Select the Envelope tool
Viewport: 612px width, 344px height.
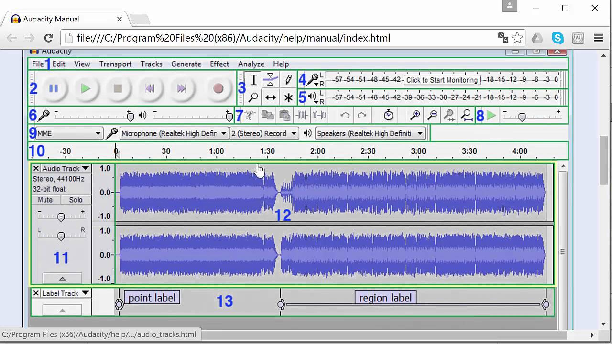coord(271,80)
